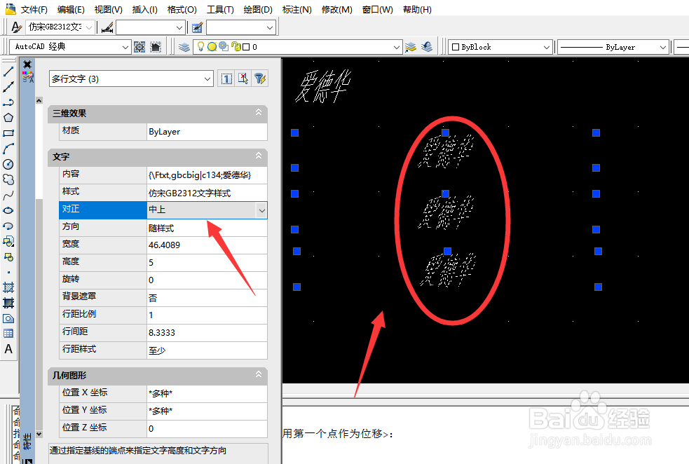Click the My Workspace icon
Viewport: 689px width, 464px height.
click(x=156, y=47)
